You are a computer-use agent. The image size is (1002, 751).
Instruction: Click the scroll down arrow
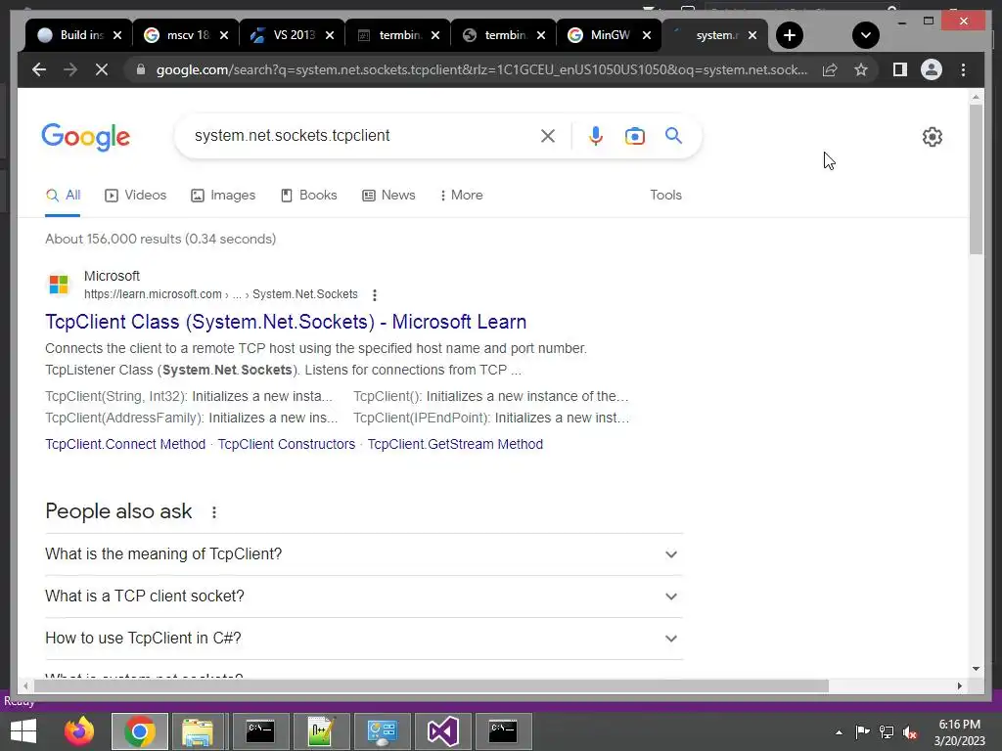(976, 669)
